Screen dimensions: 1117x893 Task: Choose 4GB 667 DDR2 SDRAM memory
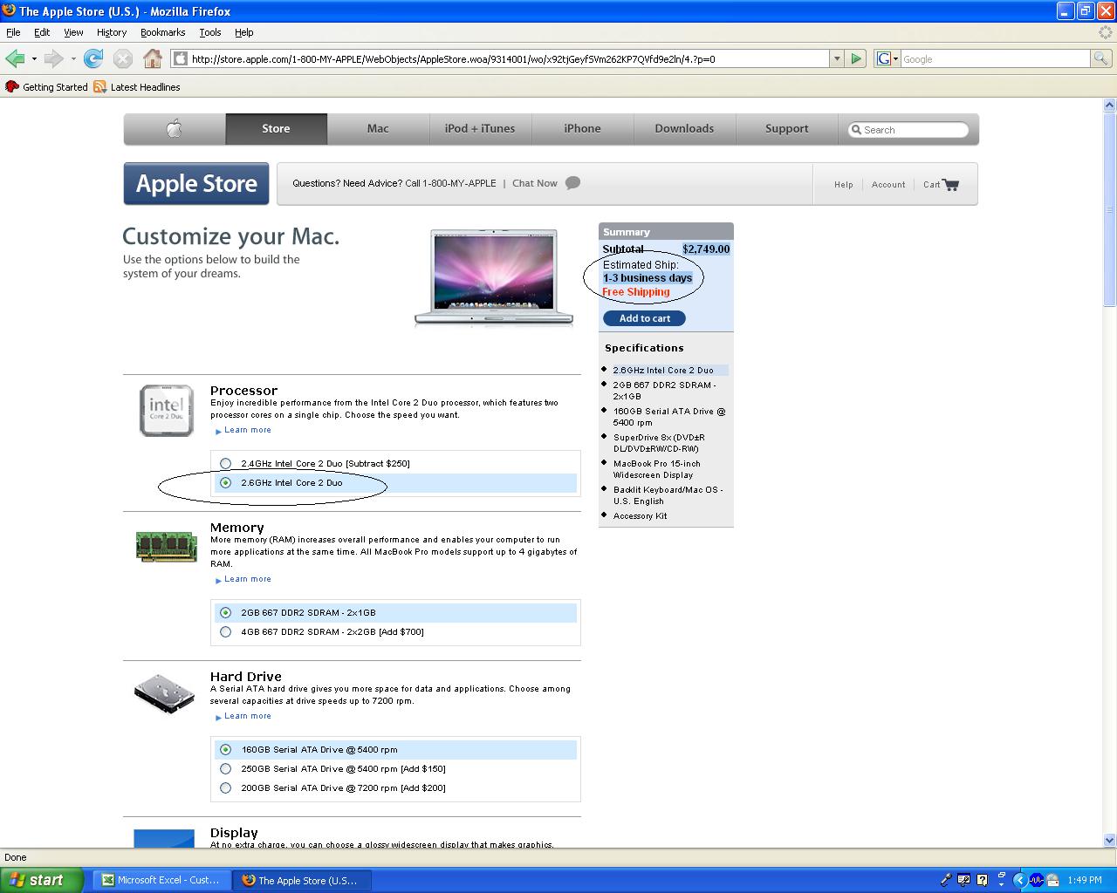pos(226,631)
